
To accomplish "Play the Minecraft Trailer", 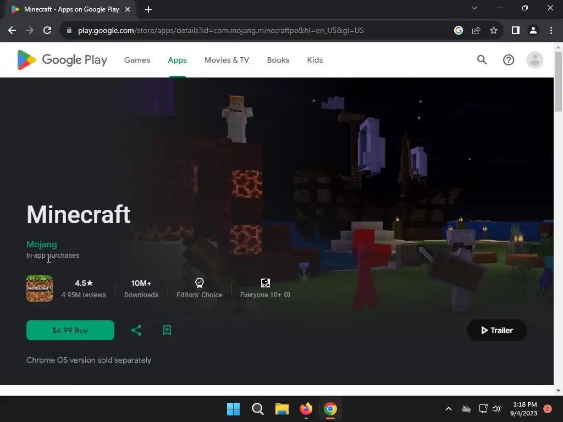I will click(497, 330).
